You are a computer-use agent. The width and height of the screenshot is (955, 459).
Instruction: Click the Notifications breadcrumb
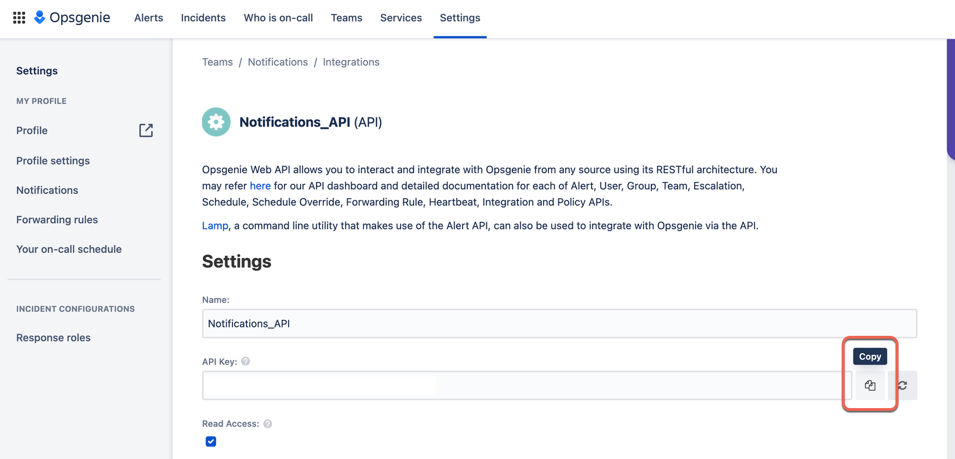point(278,62)
